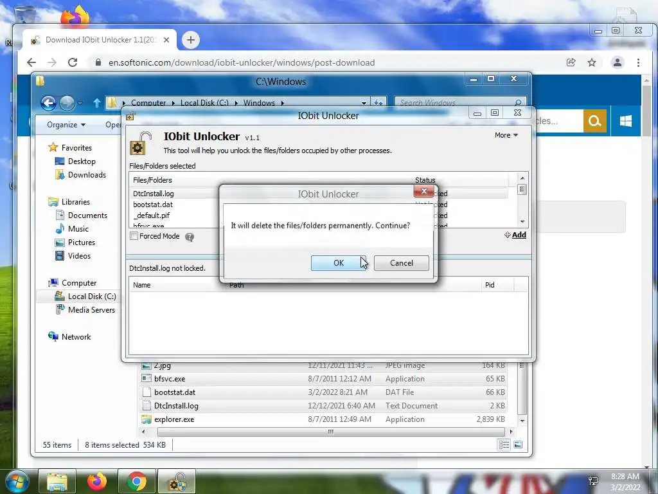This screenshot has height=494, width=658.
Task: Open Network in the navigation pane
Action: pyautogui.click(x=76, y=337)
